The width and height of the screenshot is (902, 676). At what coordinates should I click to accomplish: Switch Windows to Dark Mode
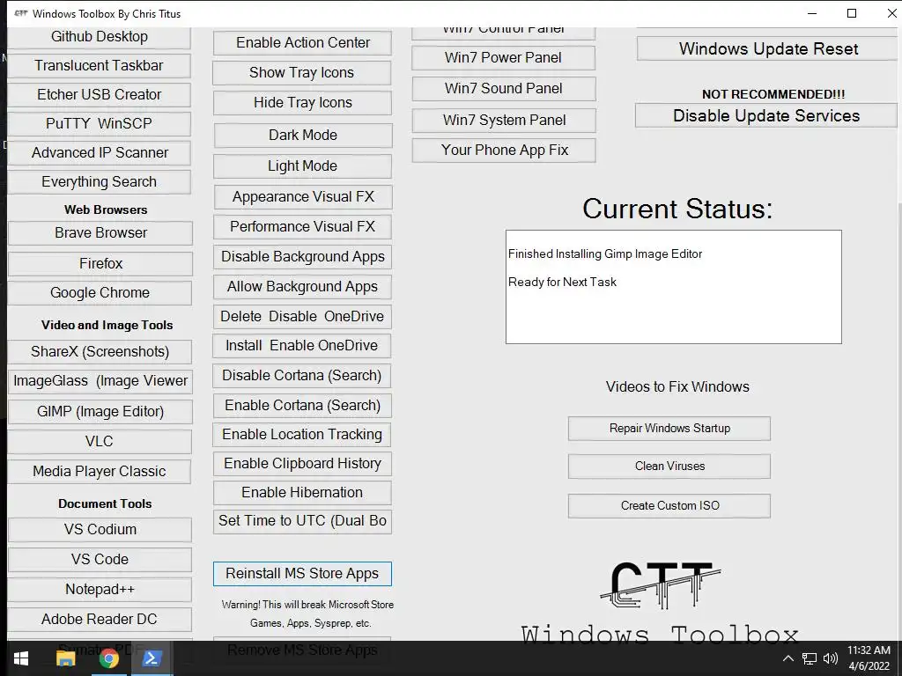click(303, 135)
